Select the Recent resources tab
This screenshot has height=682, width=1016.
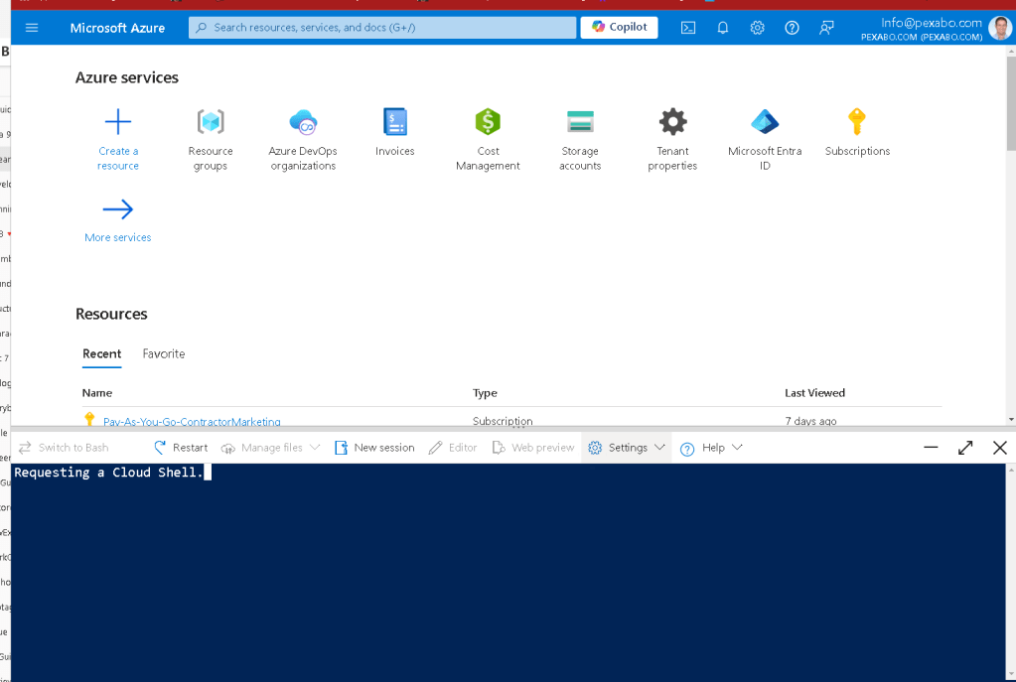coord(101,354)
